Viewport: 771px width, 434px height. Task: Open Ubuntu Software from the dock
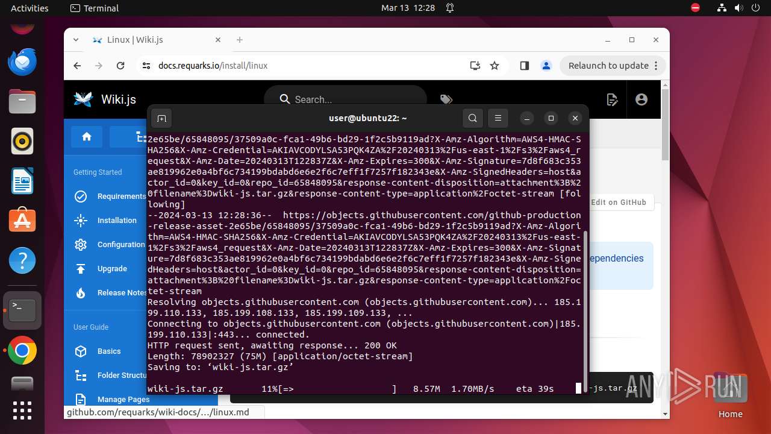click(x=22, y=221)
